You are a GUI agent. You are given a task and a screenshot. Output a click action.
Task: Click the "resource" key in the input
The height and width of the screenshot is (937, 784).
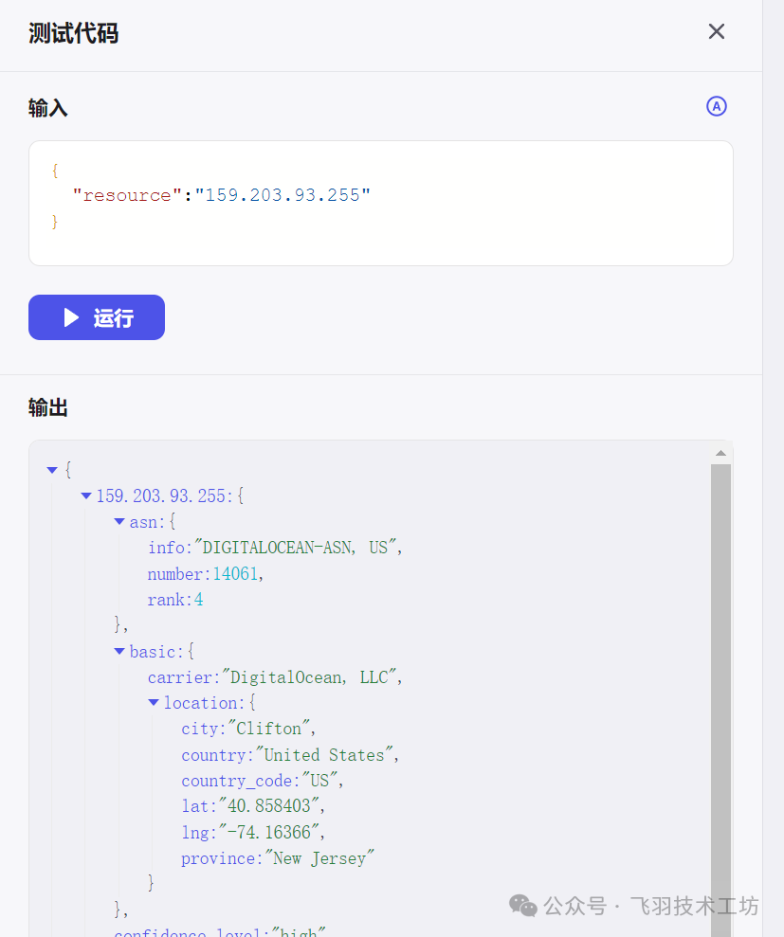coord(127,196)
